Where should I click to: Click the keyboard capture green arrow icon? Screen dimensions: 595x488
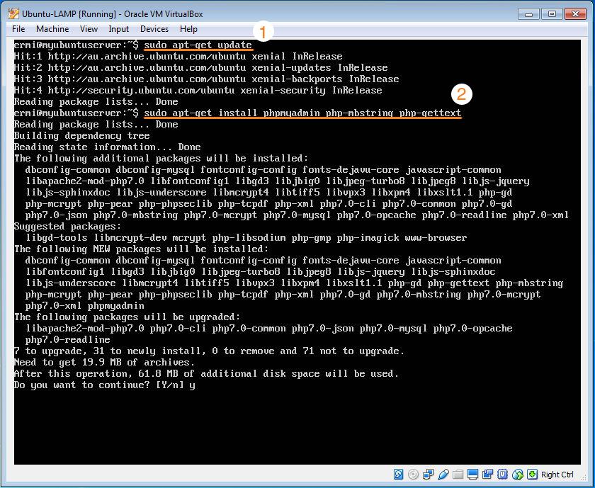533,475
